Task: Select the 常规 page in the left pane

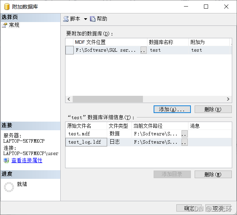Action: click(x=14, y=25)
